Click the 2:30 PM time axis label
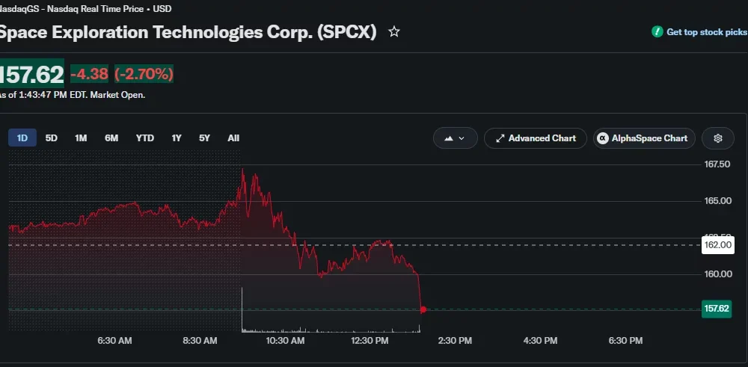The height and width of the screenshot is (367, 748). pos(455,341)
